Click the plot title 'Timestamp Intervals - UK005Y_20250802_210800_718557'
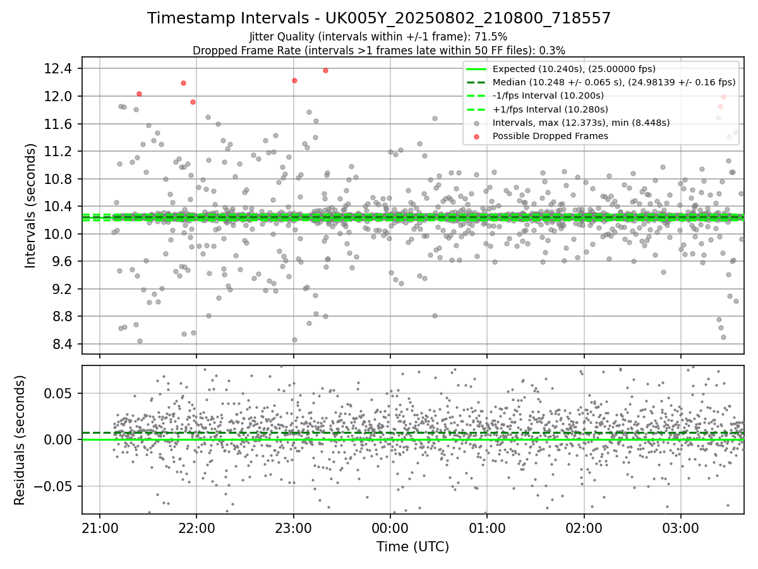The height and width of the screenshot is (569, 758). pyautogui.click(x=379, y=18)
